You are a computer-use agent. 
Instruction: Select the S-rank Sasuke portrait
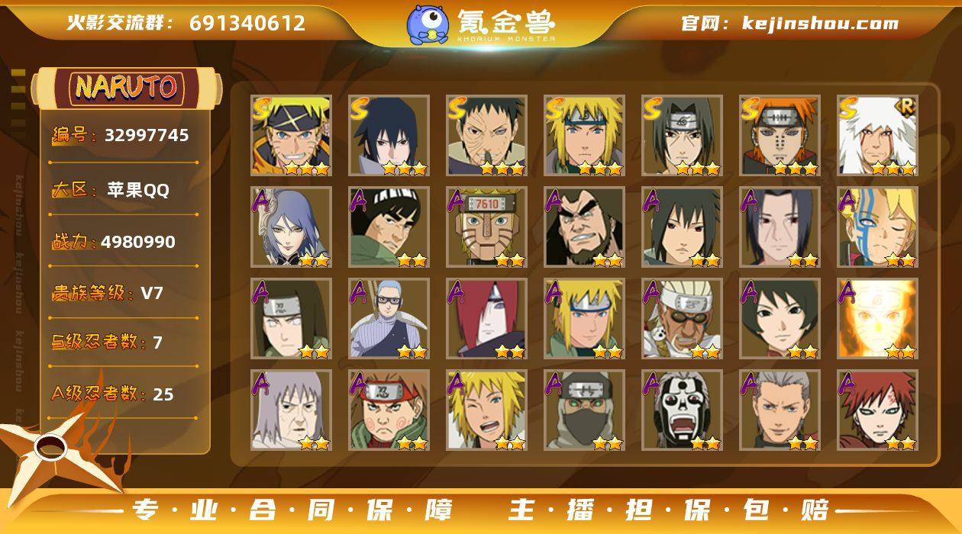(389, 136)
